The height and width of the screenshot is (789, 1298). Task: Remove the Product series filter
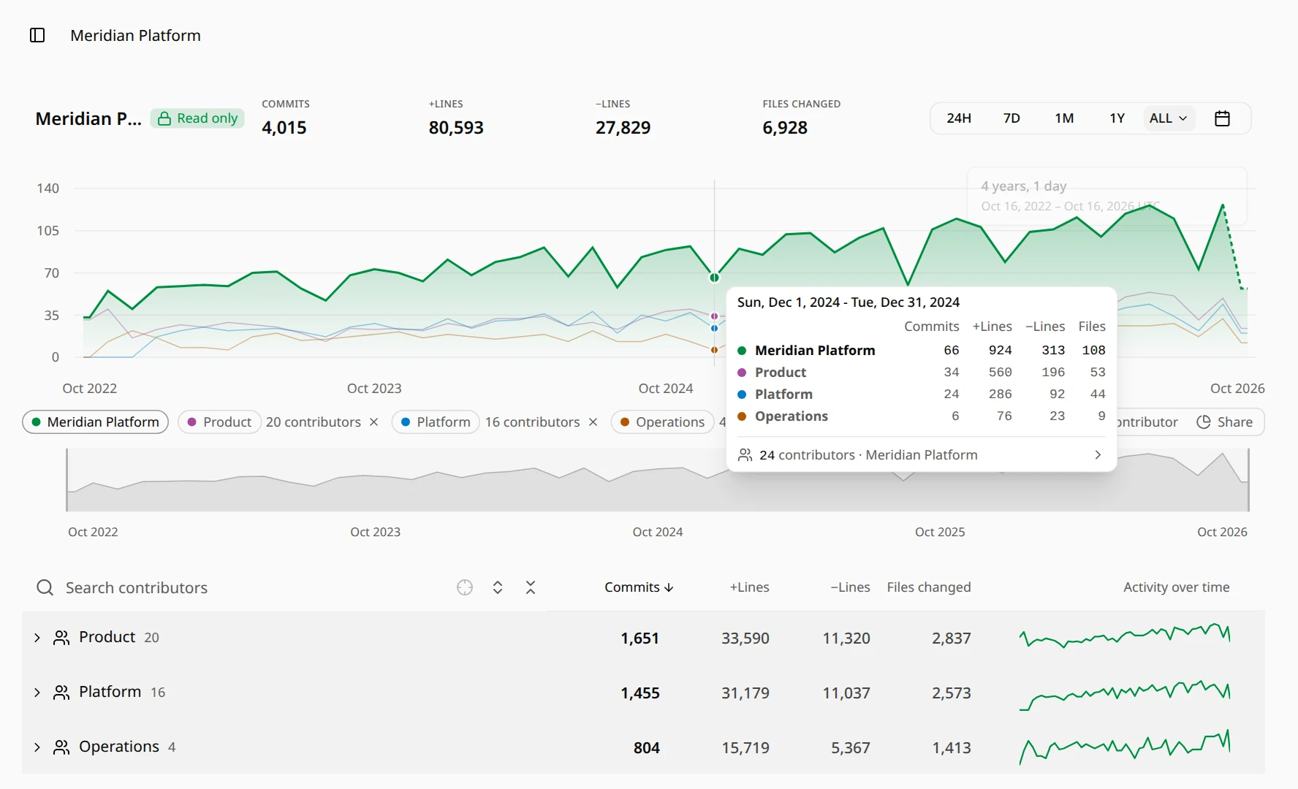tap(374, 422)
